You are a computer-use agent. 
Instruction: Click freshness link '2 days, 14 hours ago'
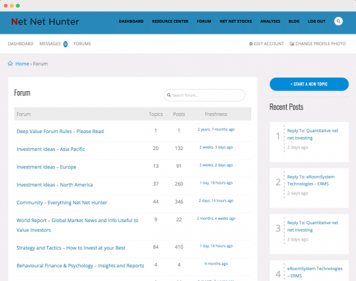coord(216,201)
